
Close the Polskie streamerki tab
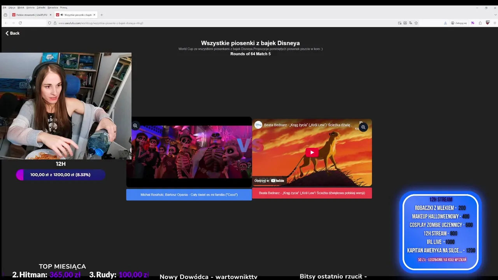[x=50, y=15]
